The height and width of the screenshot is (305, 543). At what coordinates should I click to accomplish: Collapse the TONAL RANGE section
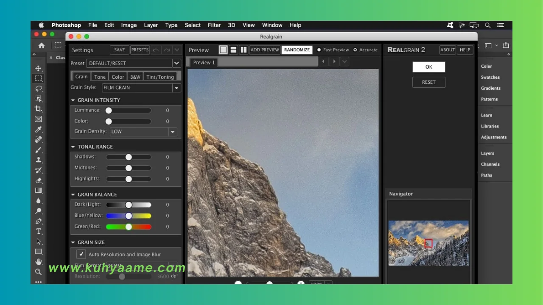click(73, 147)
